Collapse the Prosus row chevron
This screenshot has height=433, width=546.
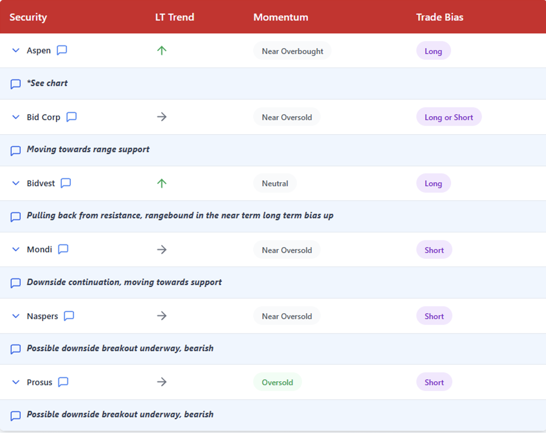point(16,382)
